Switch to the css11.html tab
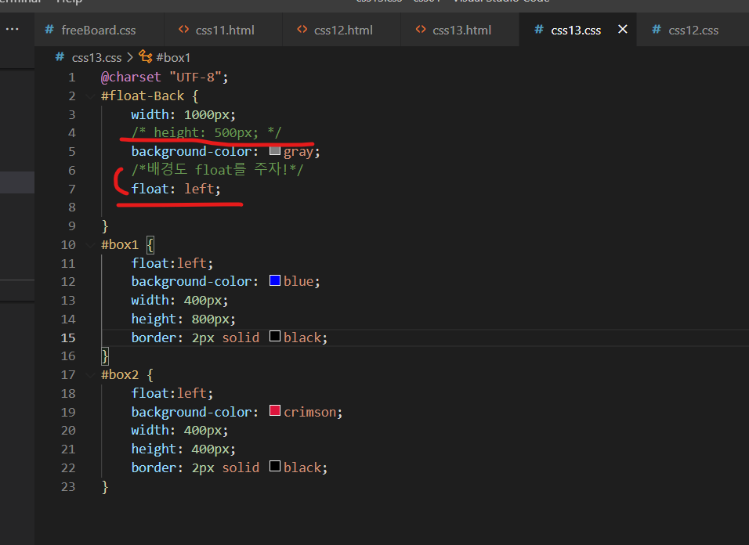Image resolution: width=749 pixels, height=545 pixels. (223, 30)
